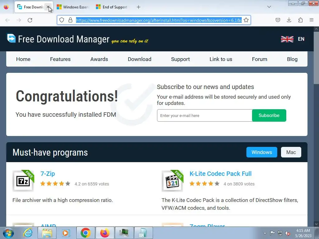Select the Mac programs toggle
Image resolution: width=319 pixels, height=239 pixels.
coord(291,152)
